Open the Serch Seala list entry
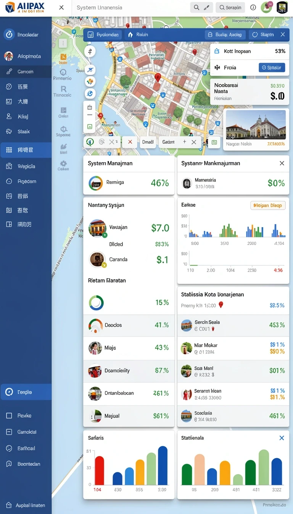Viewport: 293px width, 514px height. tap(233, 325)
